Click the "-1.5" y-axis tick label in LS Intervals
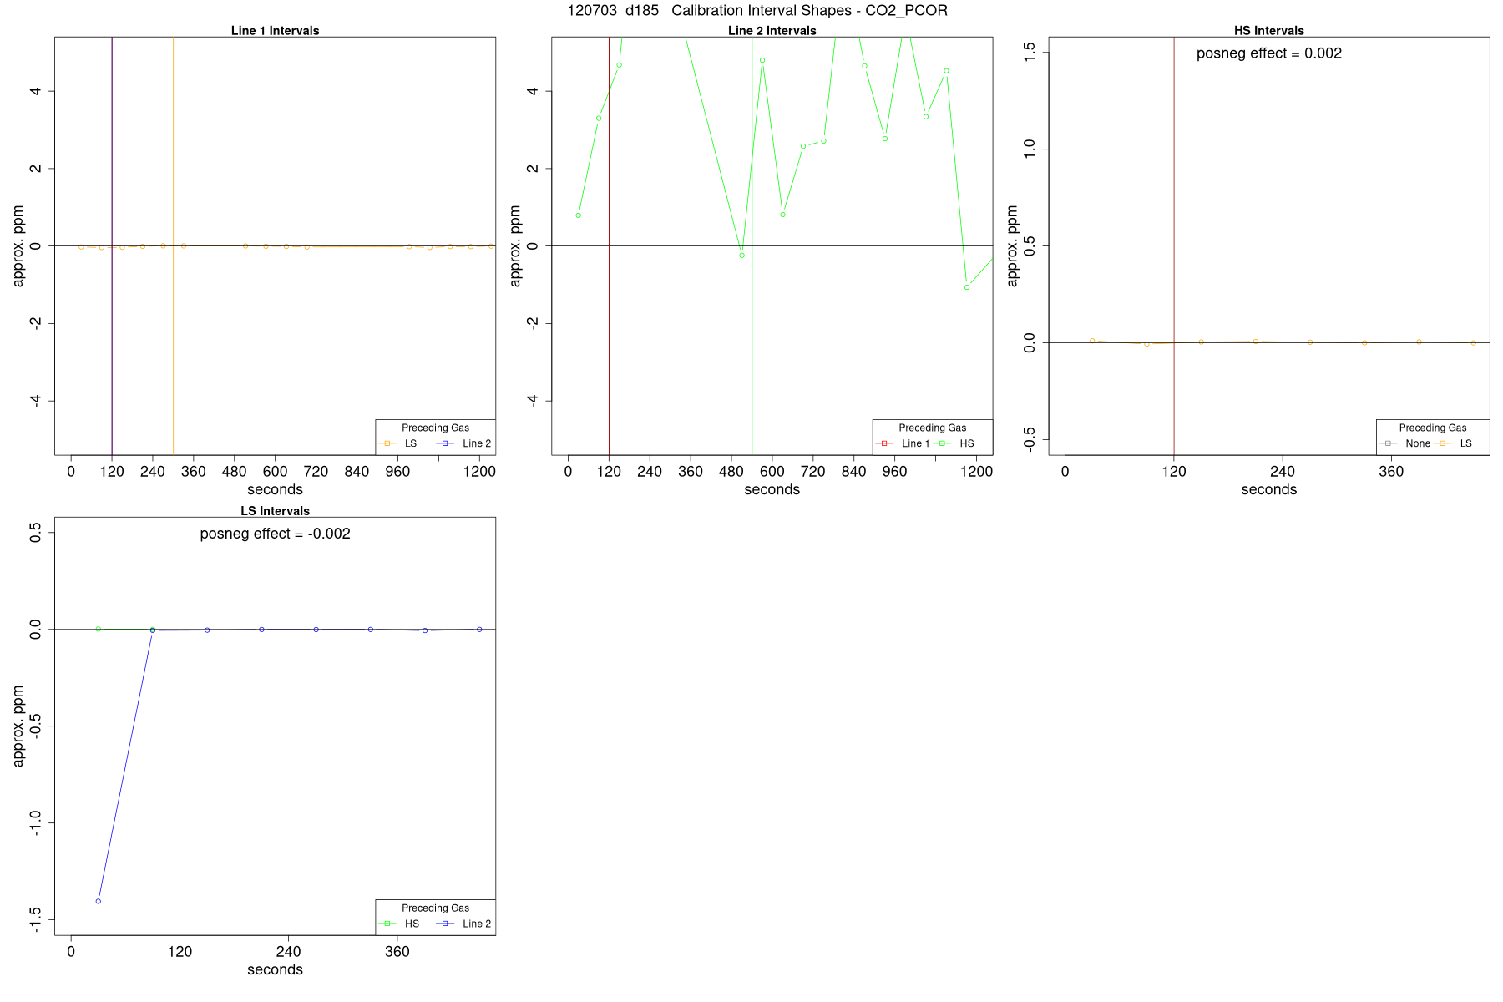The width and height of the screenshot is (1503, 1002). coord(35,920)
